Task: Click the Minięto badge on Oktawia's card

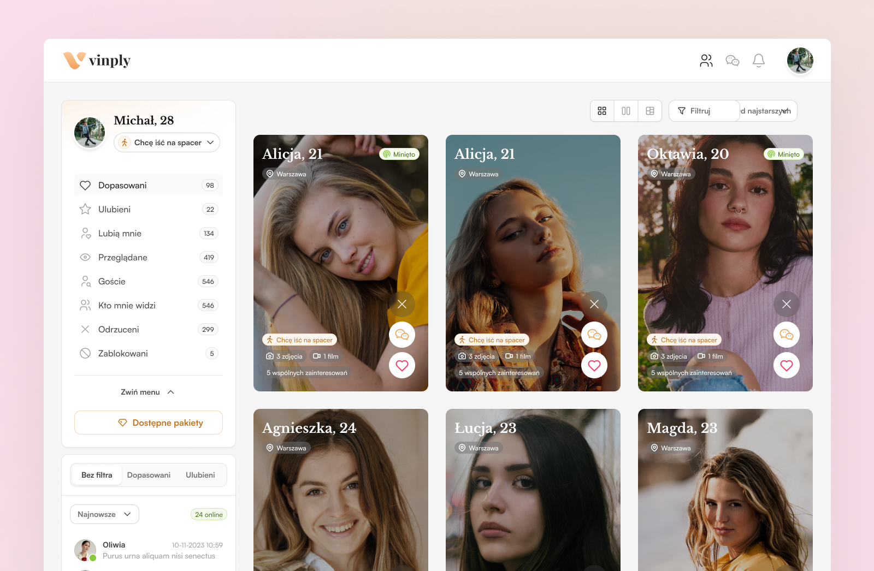Action: click(784, 154)
